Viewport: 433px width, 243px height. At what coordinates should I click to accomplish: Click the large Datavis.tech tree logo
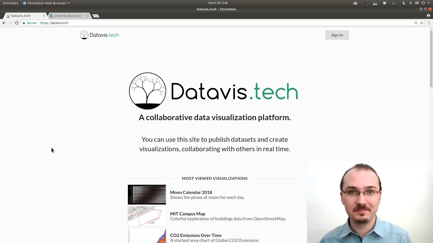[x=147, y=91]
